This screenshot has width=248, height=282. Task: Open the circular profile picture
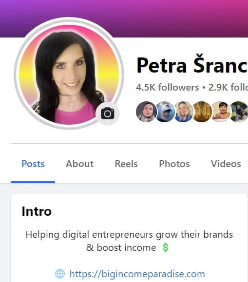(x=69, y=74)
